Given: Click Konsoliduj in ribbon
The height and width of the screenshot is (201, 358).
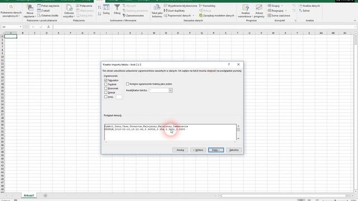Looking at the screenshot, I should [207, 6].
